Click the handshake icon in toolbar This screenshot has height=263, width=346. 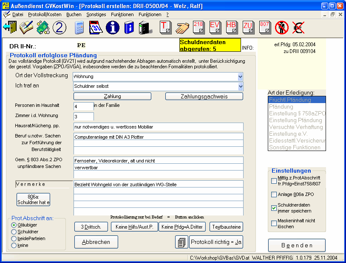[x=183, y=28]
